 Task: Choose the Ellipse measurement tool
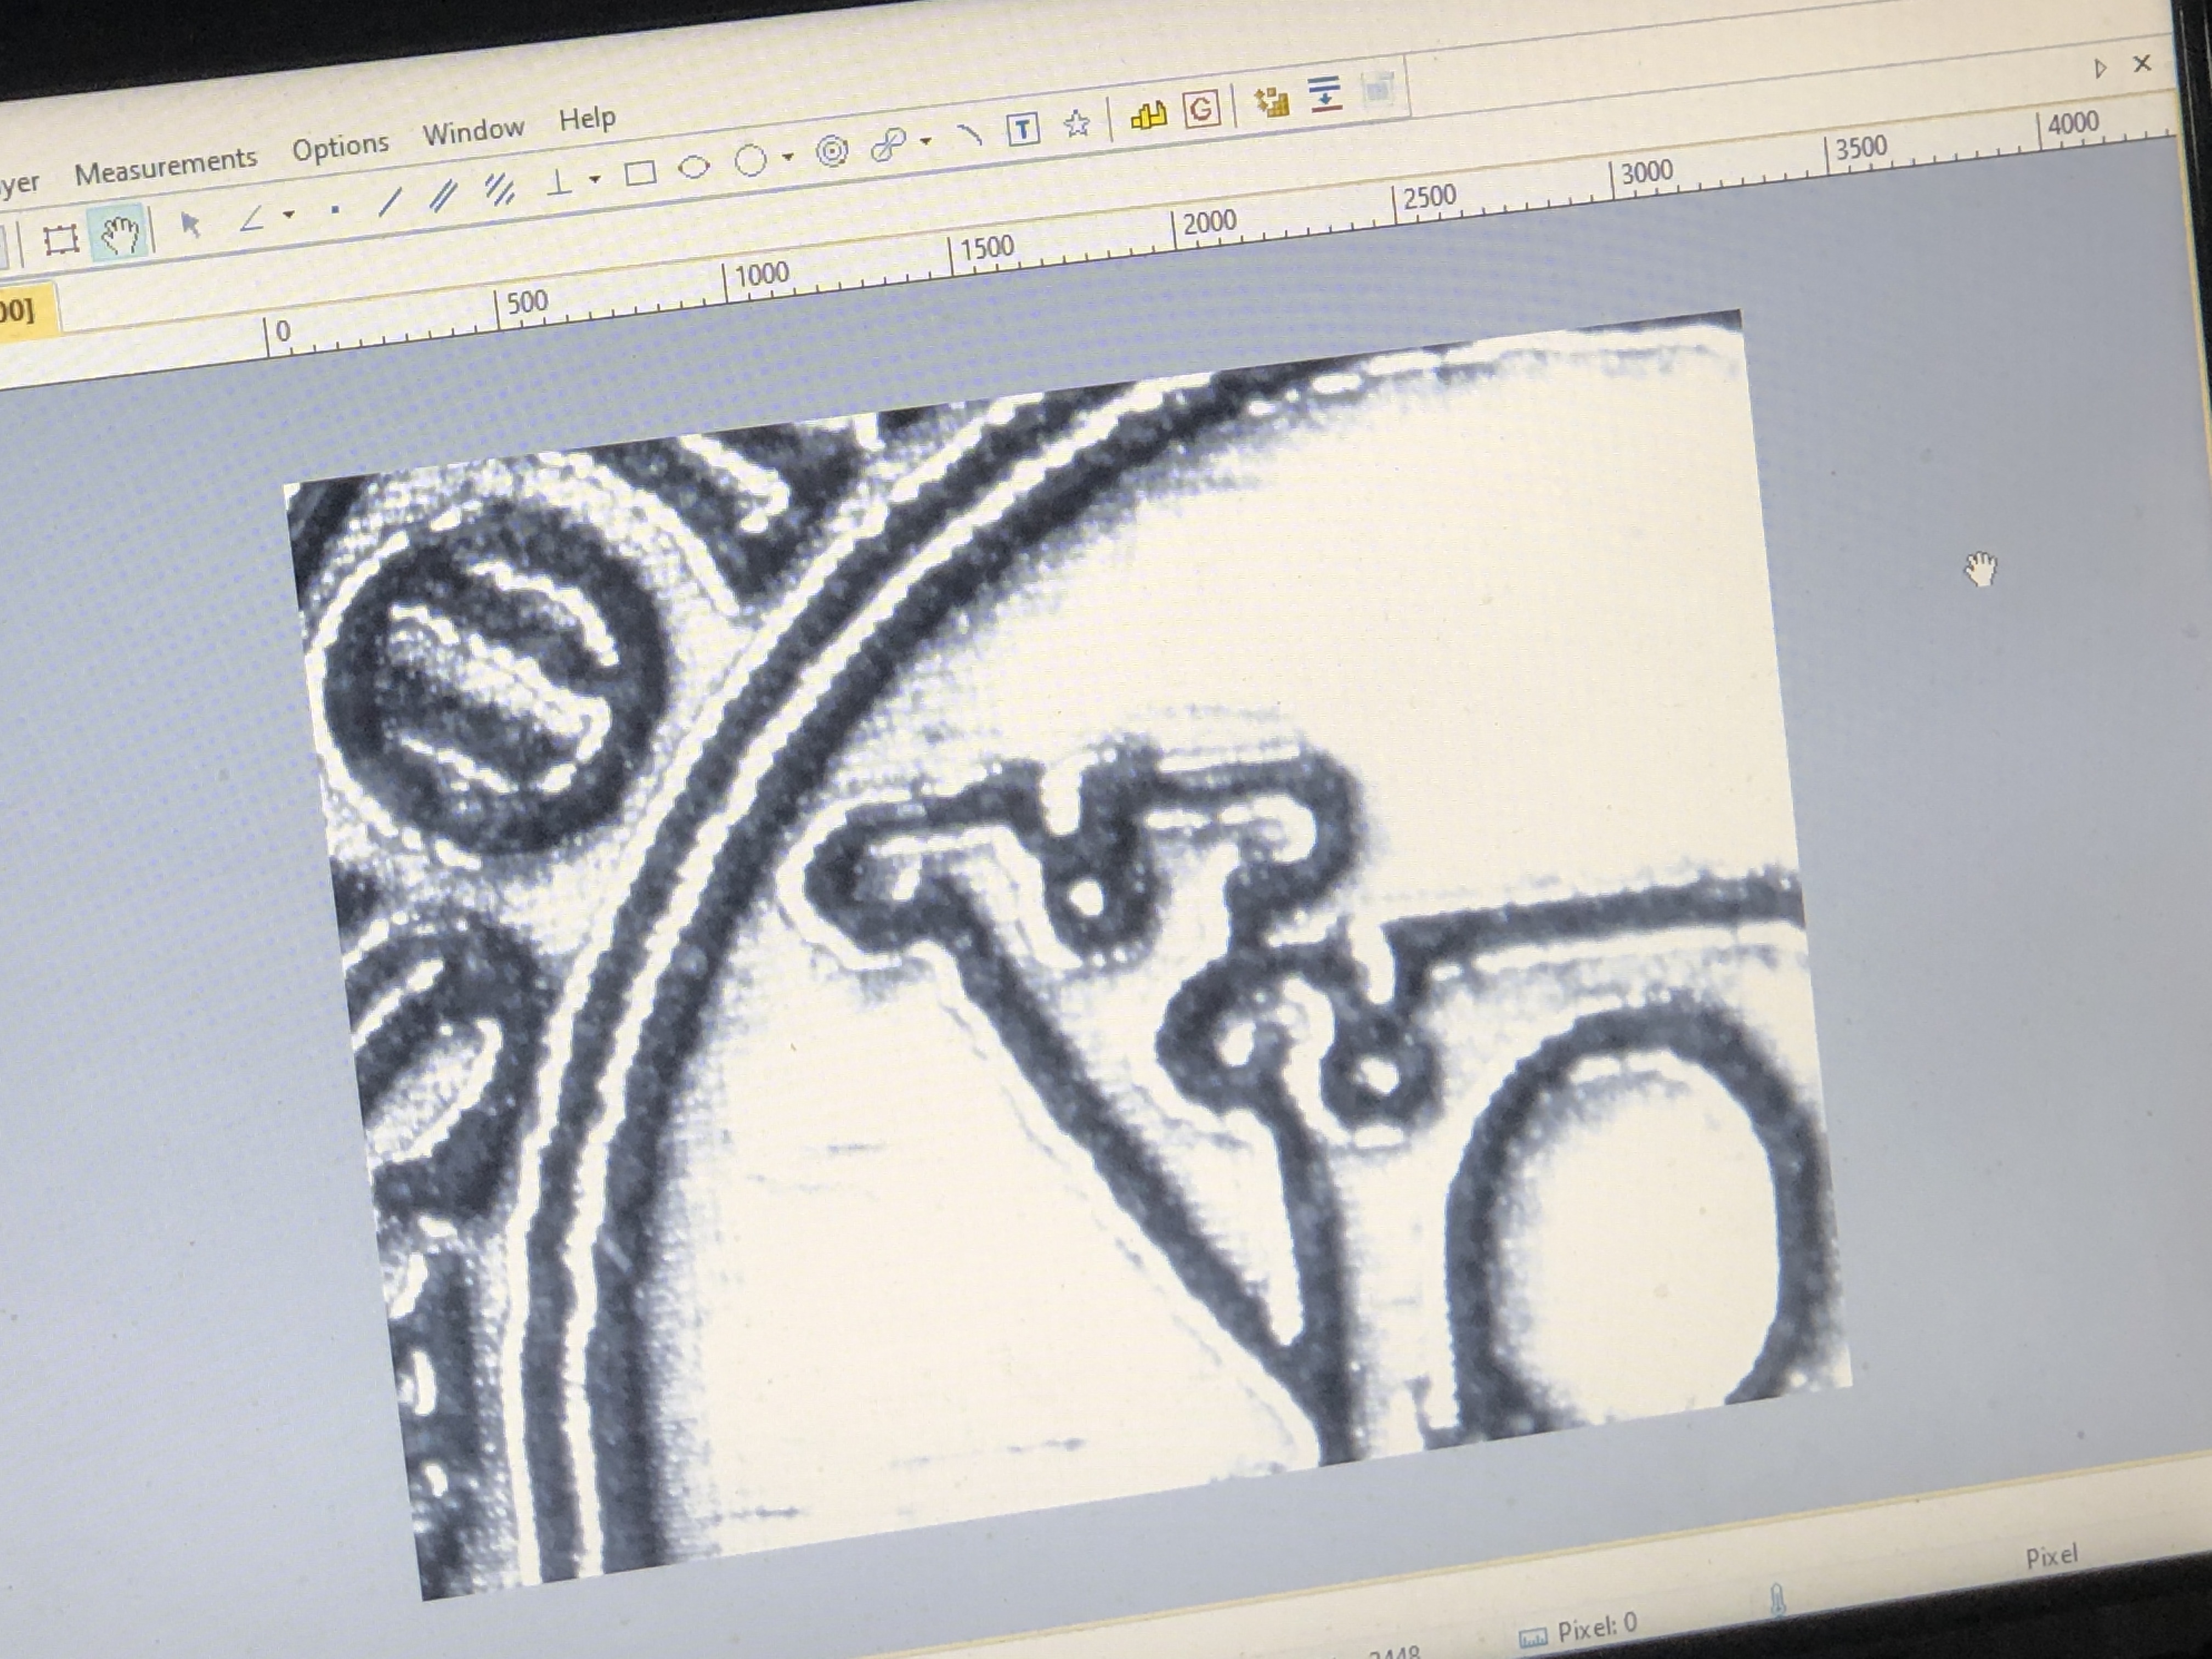(x=694, y=167)
